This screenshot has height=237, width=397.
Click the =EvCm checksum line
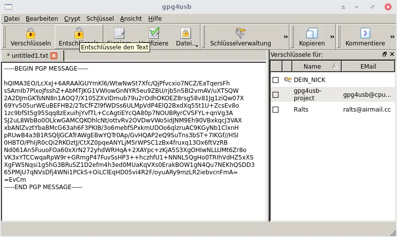[15, 180]
